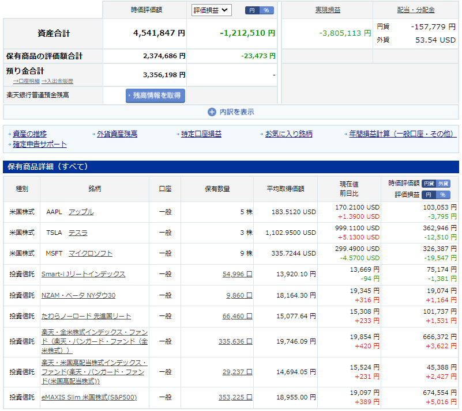The height and width of the screenshot is (411, 462).
Task: Open the マイクロソフト stock link
Action: (91, 254)
